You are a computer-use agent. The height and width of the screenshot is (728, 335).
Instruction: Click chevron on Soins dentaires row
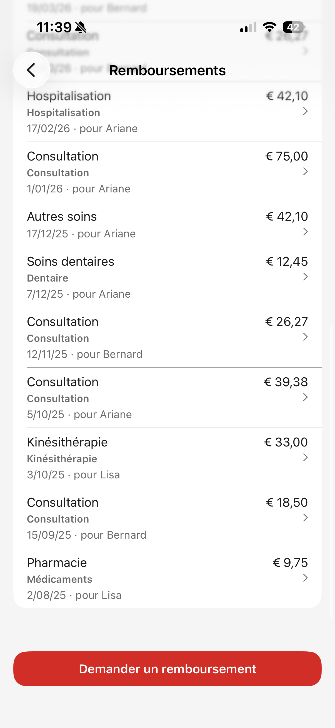305,277
